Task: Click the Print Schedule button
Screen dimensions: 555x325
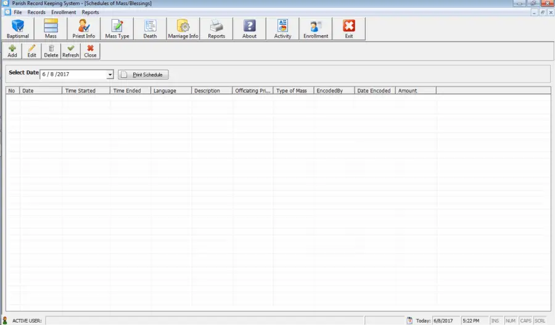Action: 143,75
